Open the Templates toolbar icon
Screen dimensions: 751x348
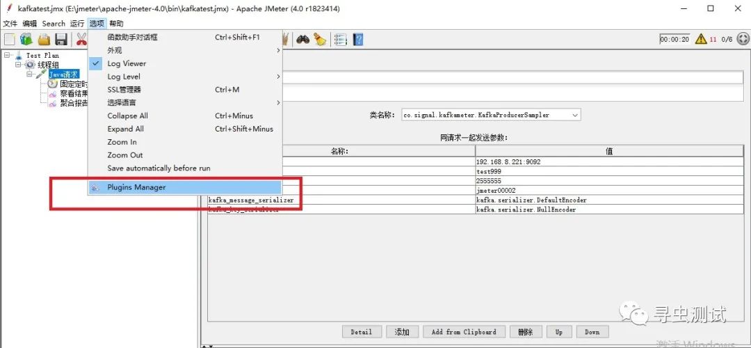(x=26, y=39)
